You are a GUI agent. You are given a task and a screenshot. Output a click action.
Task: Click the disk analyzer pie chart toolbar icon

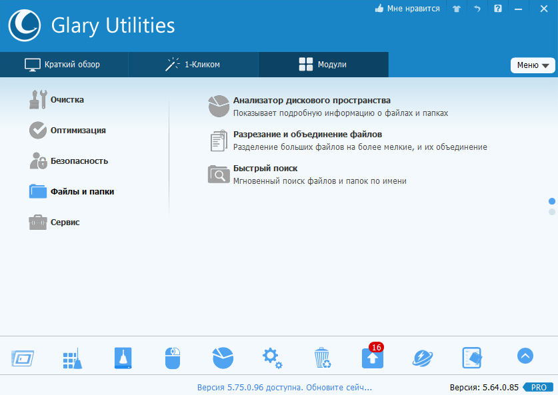(x=223, y=358)
